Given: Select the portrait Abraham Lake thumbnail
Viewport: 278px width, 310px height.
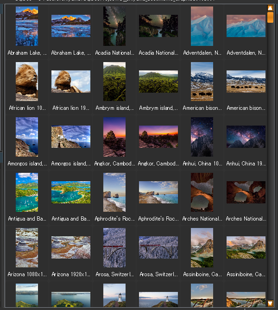Looking at the screenshot, I should tap(27, 26).
